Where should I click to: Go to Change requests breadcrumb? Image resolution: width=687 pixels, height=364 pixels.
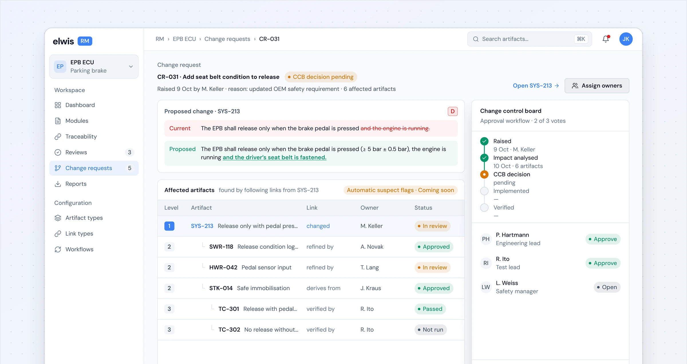(x=227, y=39)
